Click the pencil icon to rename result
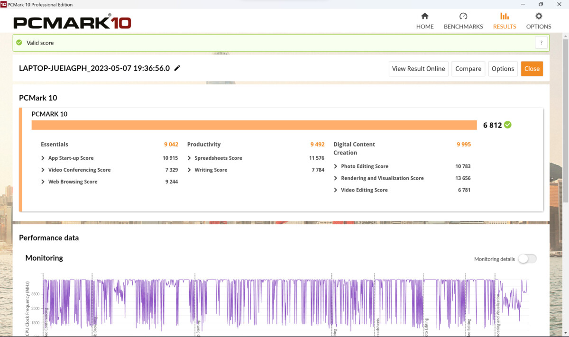Image resolution: width=569 pixels, height=337 pixels. [x=177, y=68]
